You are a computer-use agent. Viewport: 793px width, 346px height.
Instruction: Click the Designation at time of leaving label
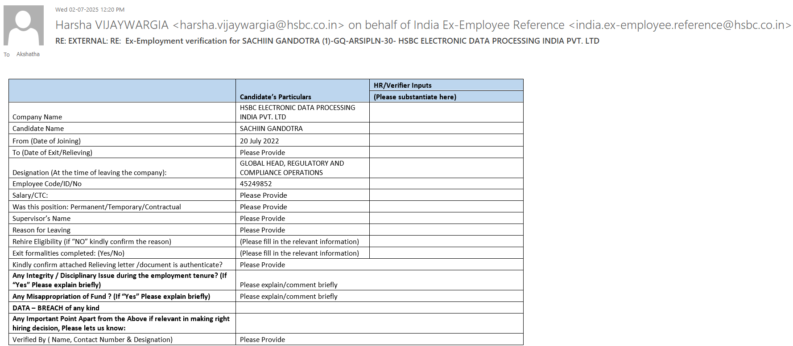[x=89, y=172]
